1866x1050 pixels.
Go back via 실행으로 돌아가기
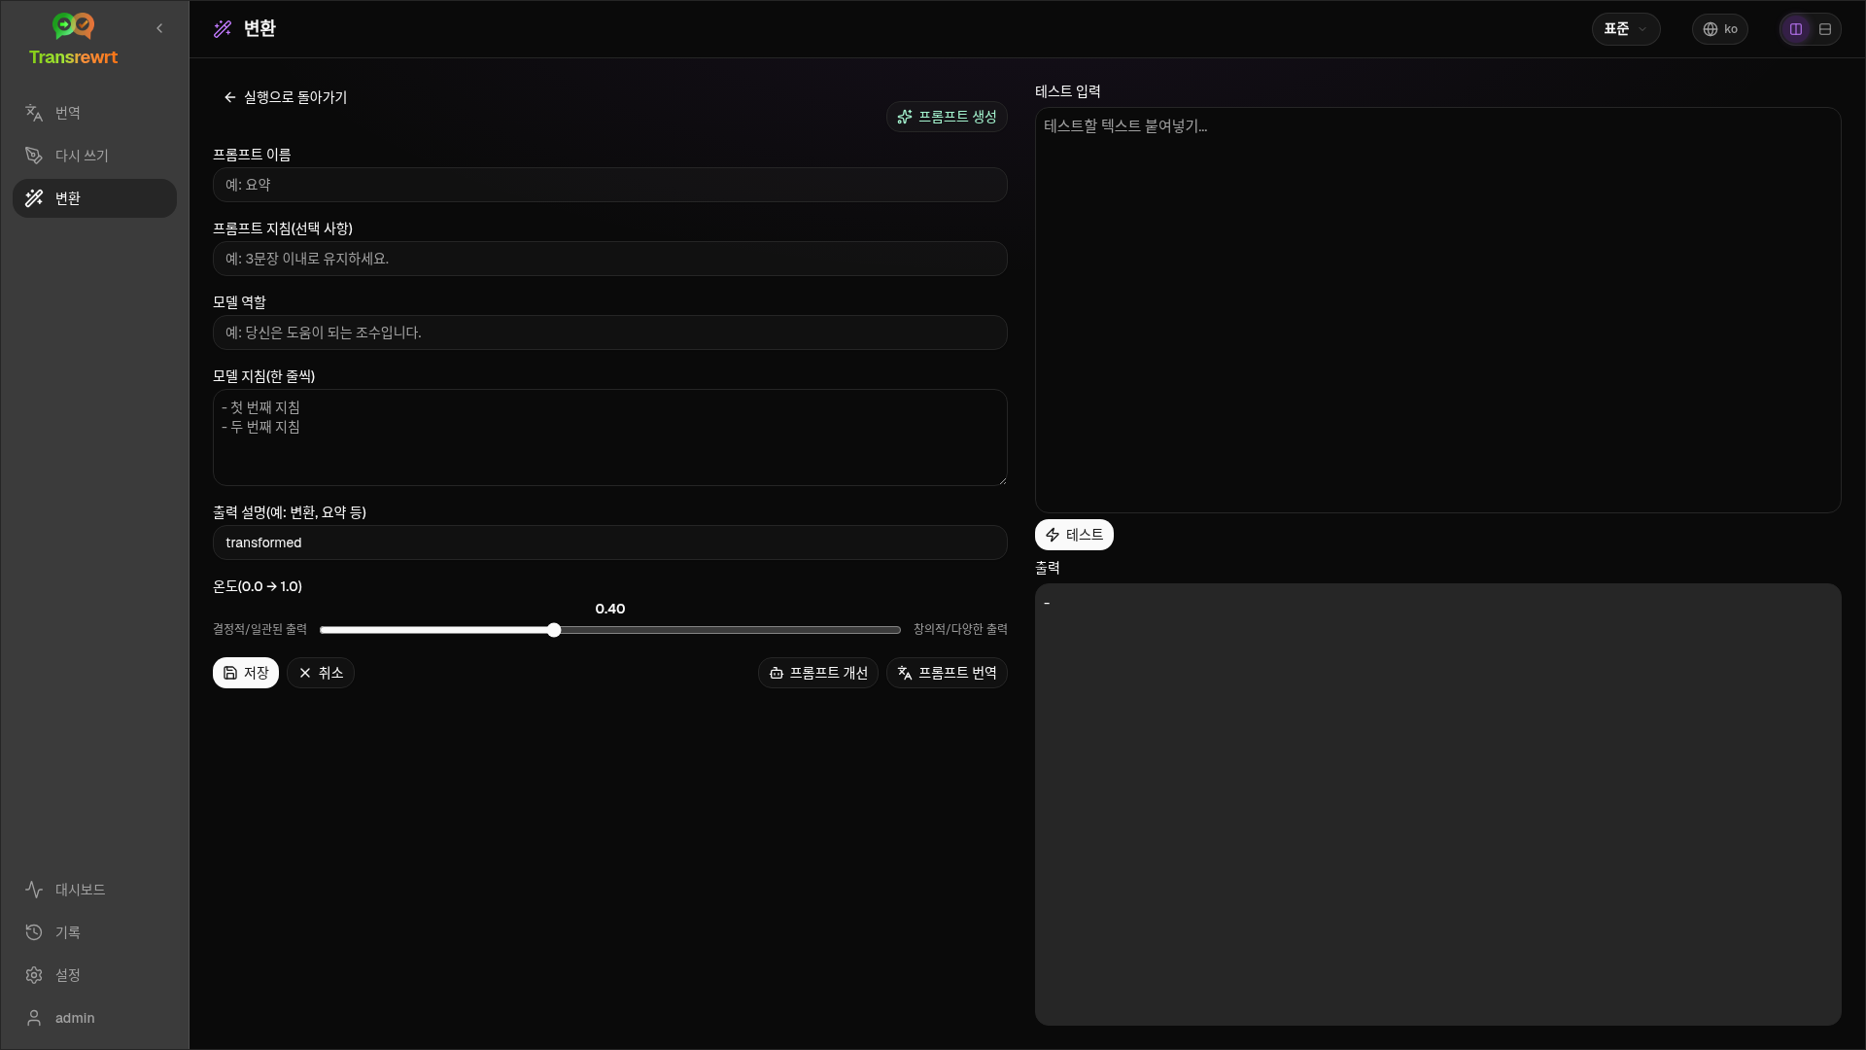[x=285, y=97]
